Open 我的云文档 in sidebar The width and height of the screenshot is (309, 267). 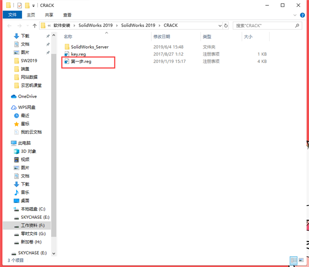(31, 132)
